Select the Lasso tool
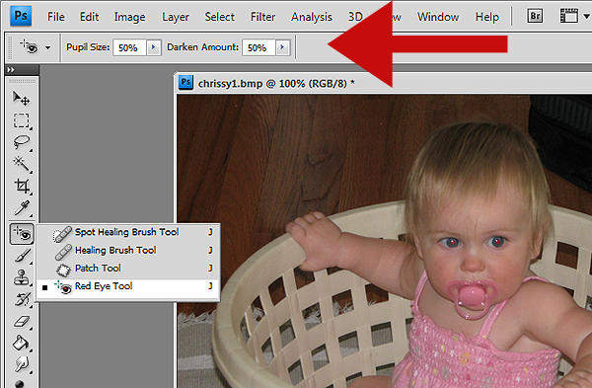The height and width of the screenshot is (388, 592). click(x=22, y=142)
